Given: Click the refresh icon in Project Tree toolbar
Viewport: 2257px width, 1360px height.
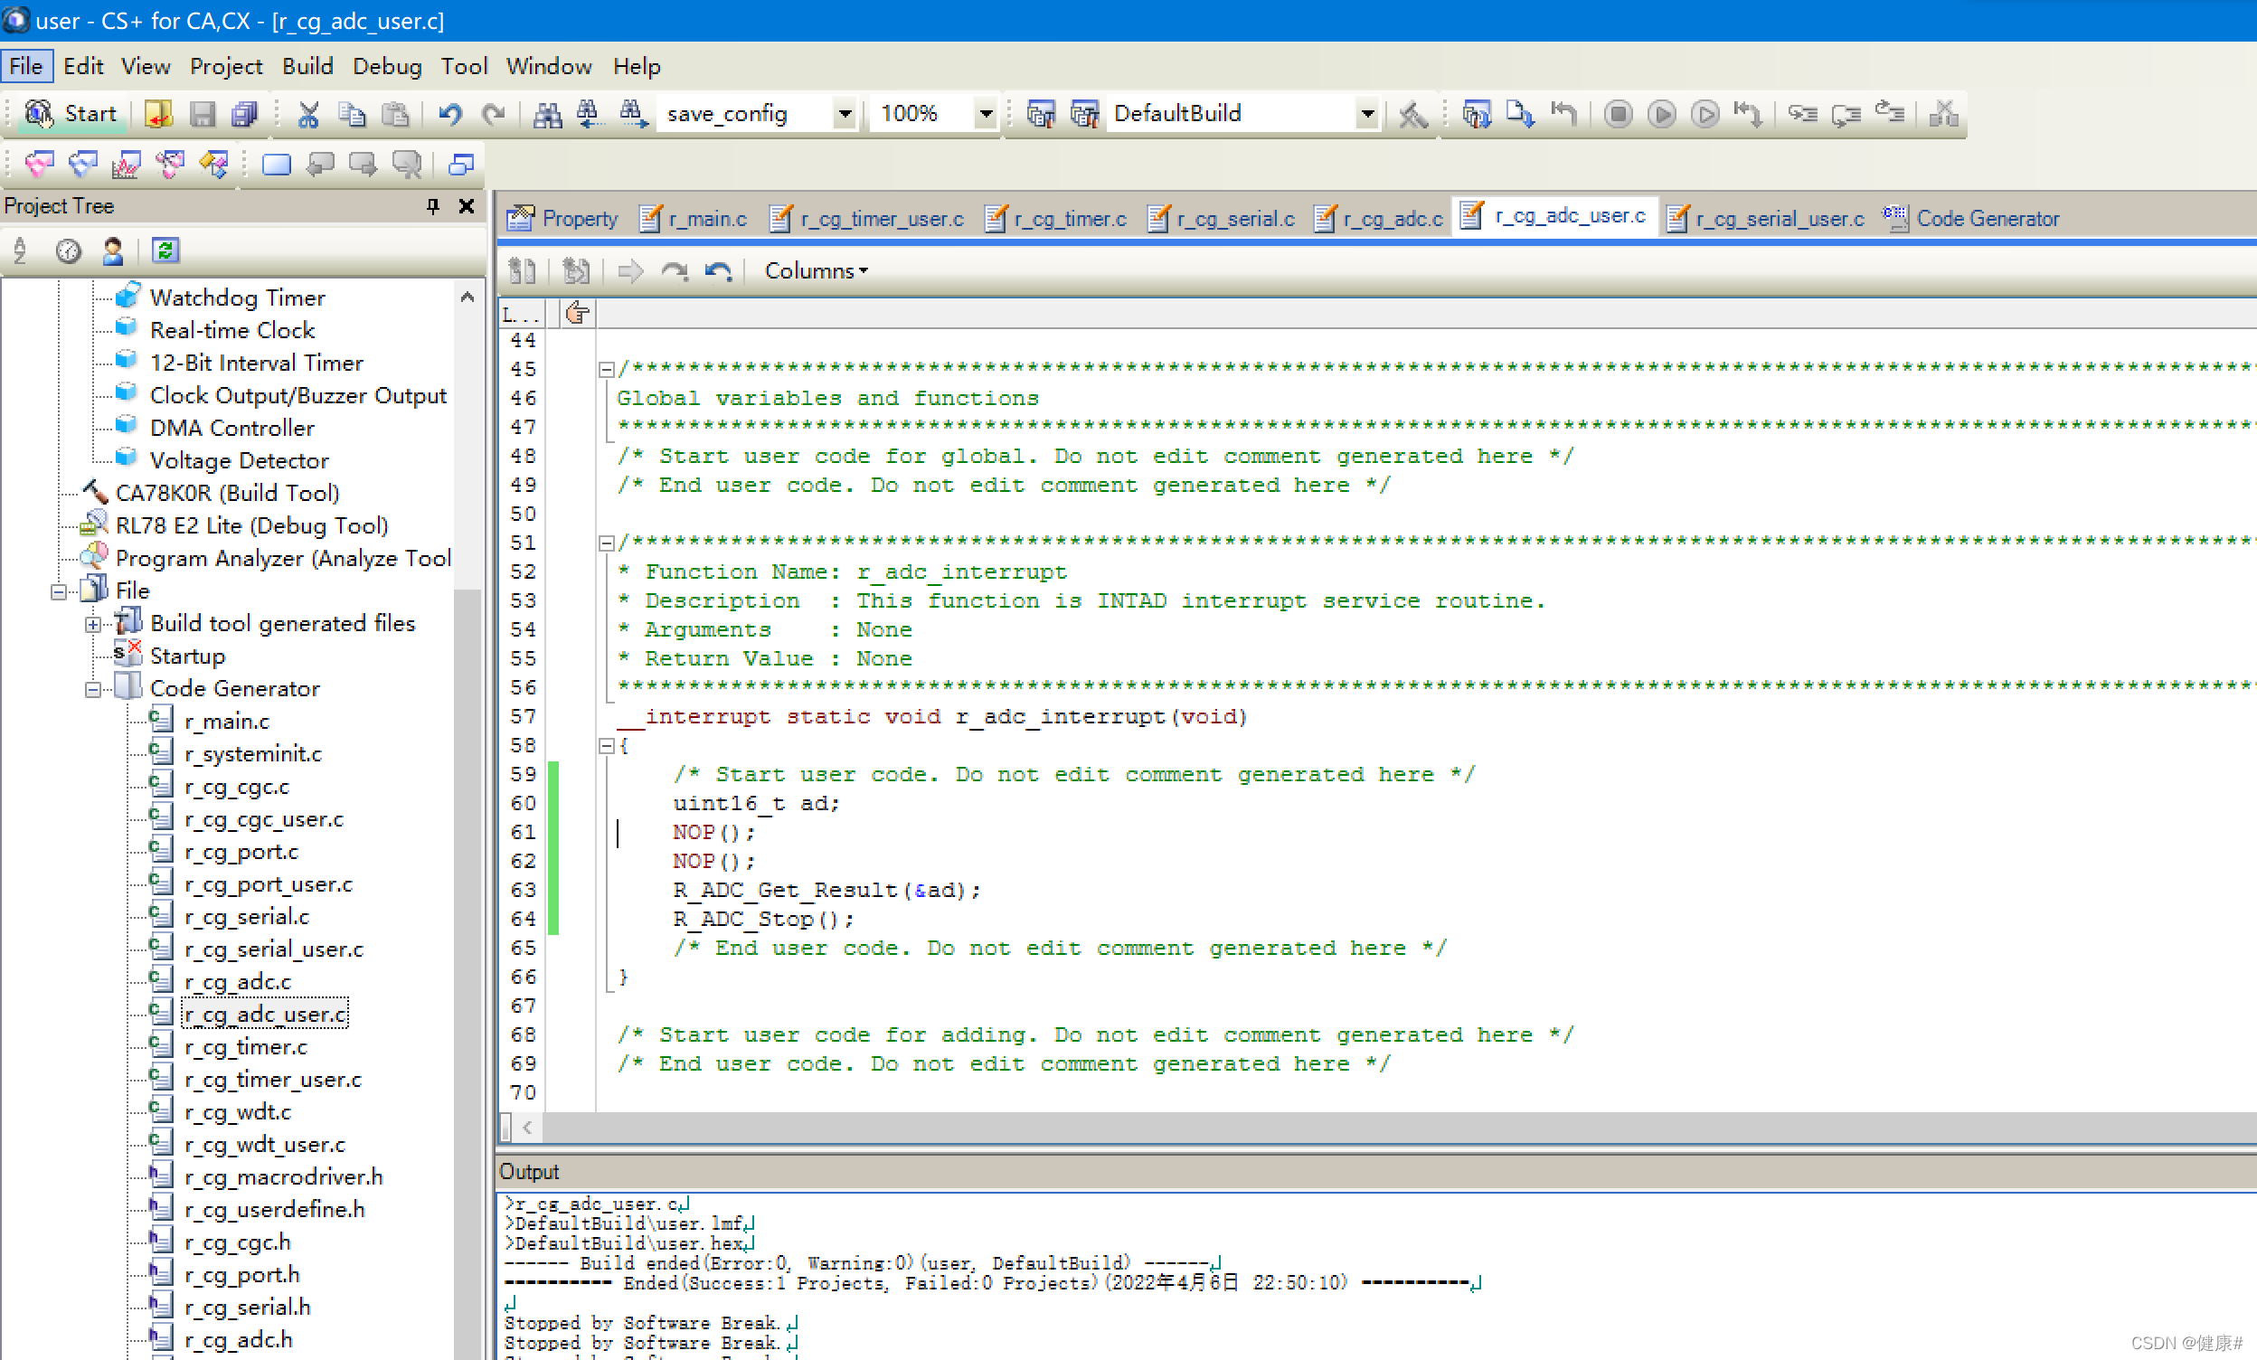Looking at the screenshot, I should point(165,250).
